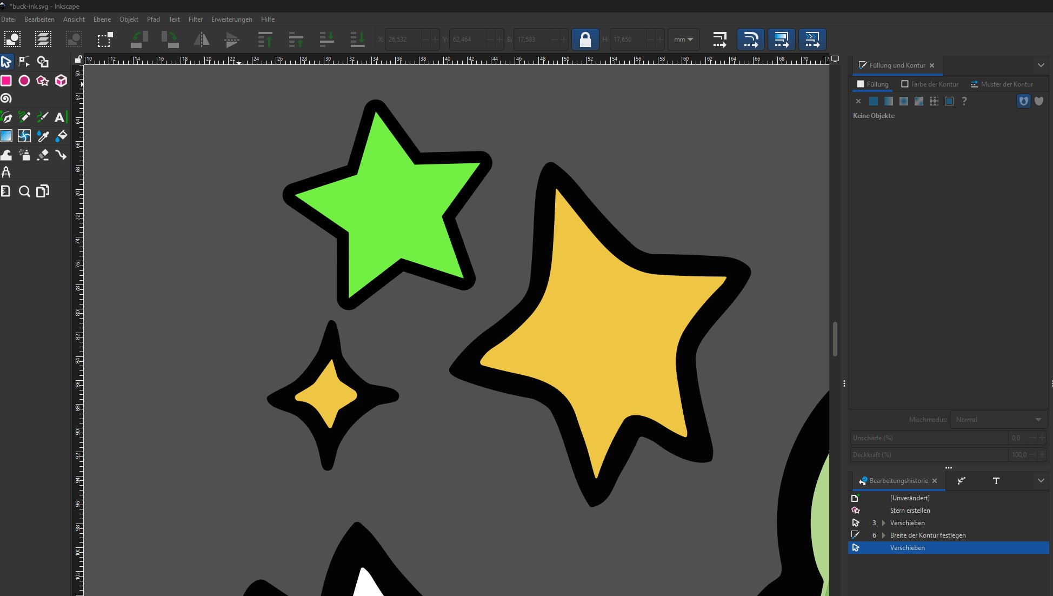Open the mm units dropdown
Viewport: 1053px width, 596px height.
(683, 39)
